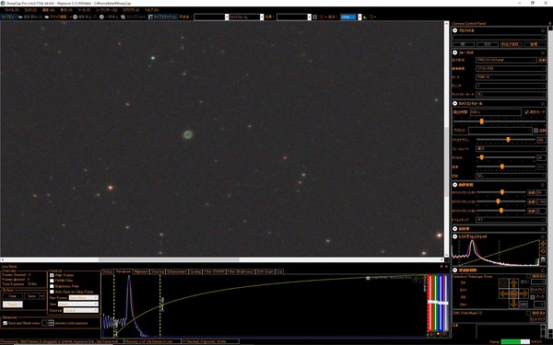The width and height of the screenshot is (553, 345).
Task: Collapse the プロファイル section with its round arrow icon
Action: [x=455, y=30]
